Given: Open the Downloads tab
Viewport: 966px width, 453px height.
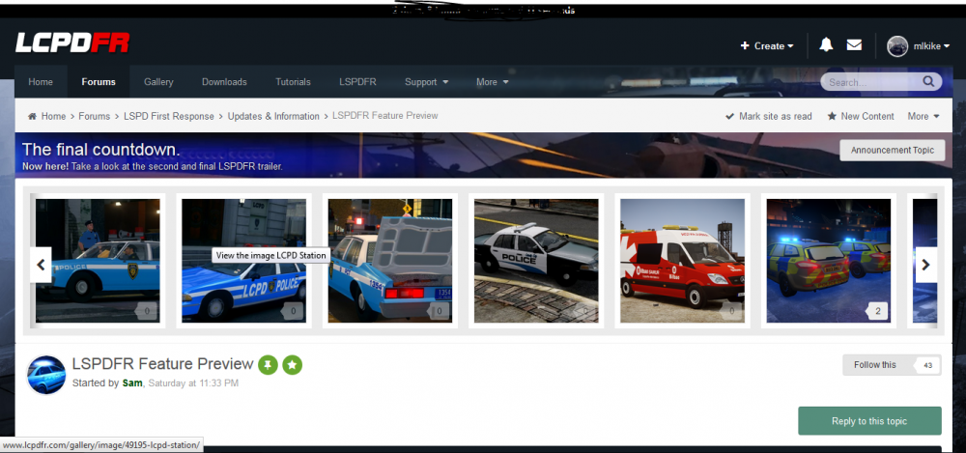Looking at the screenshot, I should 224,82.
